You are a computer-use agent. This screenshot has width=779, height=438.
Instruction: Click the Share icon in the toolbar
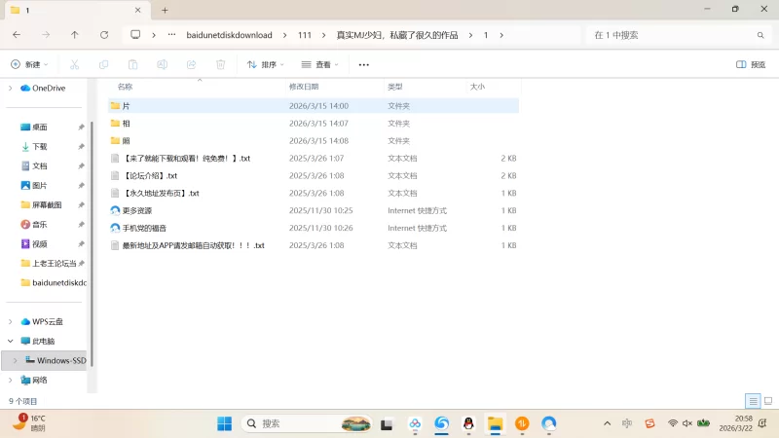click(192, 64)
